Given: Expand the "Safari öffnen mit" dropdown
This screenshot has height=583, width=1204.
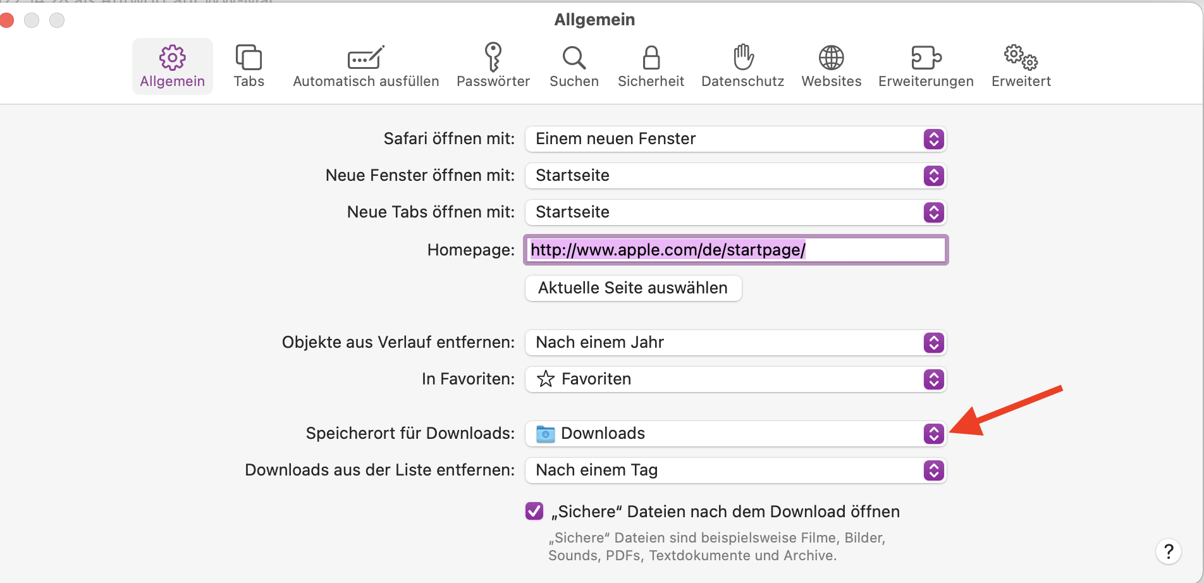Looking at the screenshot, I should tap(735, 139).
